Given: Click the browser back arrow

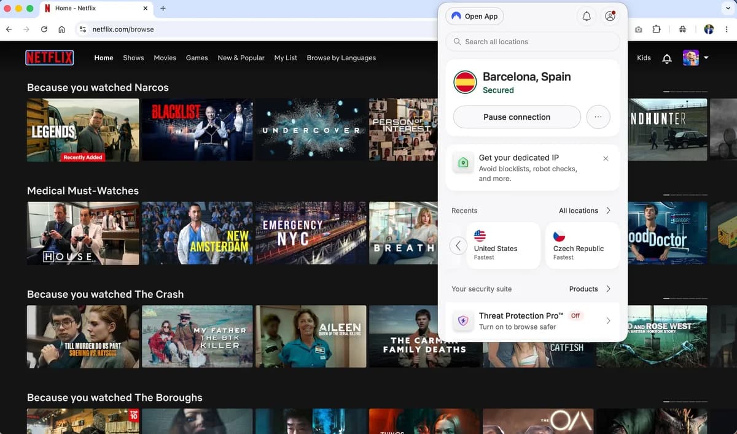Looking at the screenshot, I should [x=9, y=29].
